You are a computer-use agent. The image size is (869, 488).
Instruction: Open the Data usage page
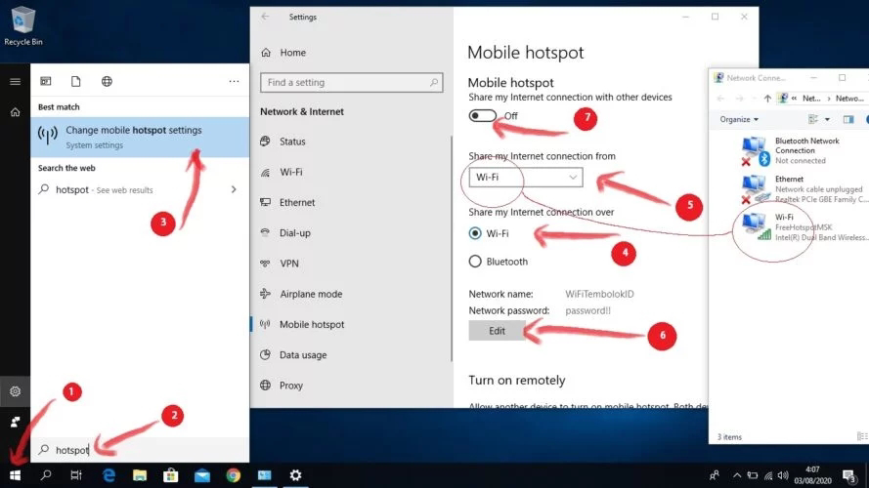click(293, 354)
